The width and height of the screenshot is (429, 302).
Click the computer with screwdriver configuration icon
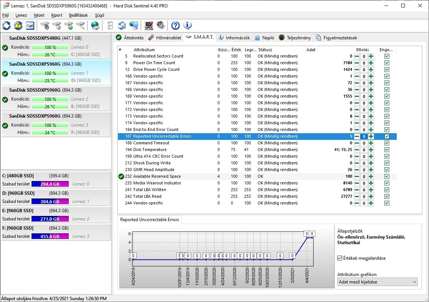[x=148, y=26]
